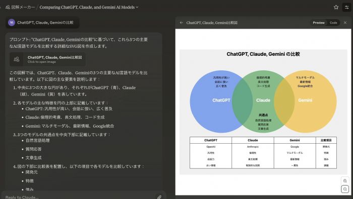Click the Anthropic table cell
This screenshot has height=199, width=353.
click(x=253, y=147)
